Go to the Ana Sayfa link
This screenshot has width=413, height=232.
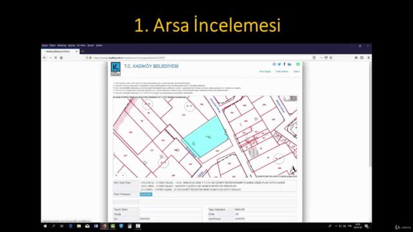[x=265, y=72]
